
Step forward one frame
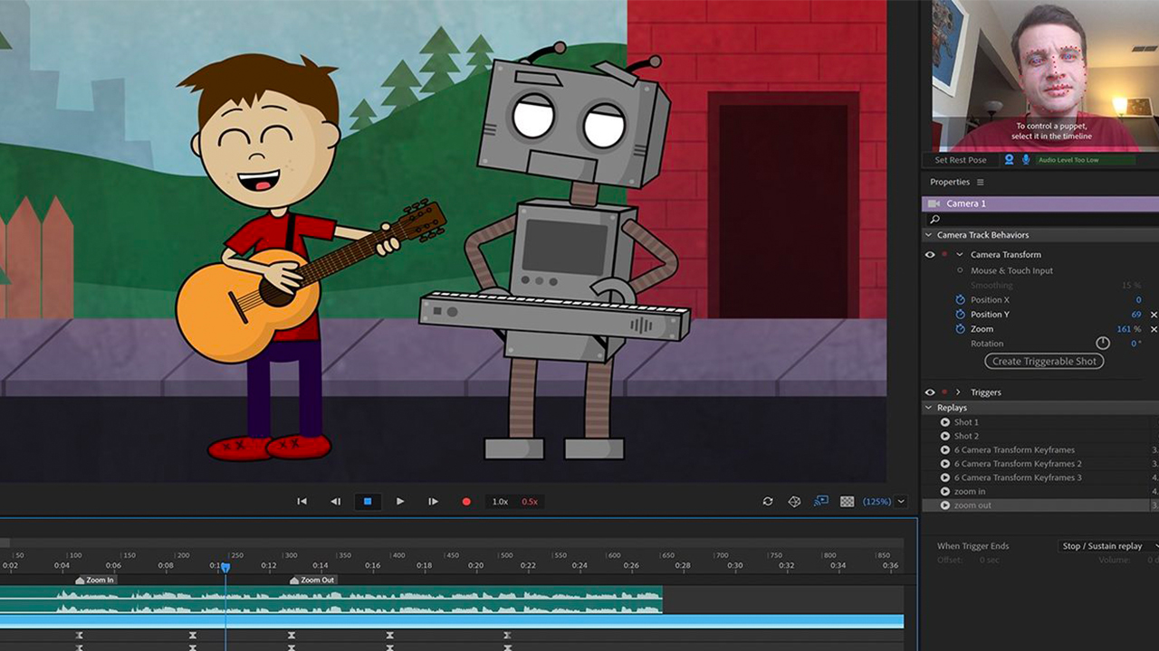(x=433, y=502)
